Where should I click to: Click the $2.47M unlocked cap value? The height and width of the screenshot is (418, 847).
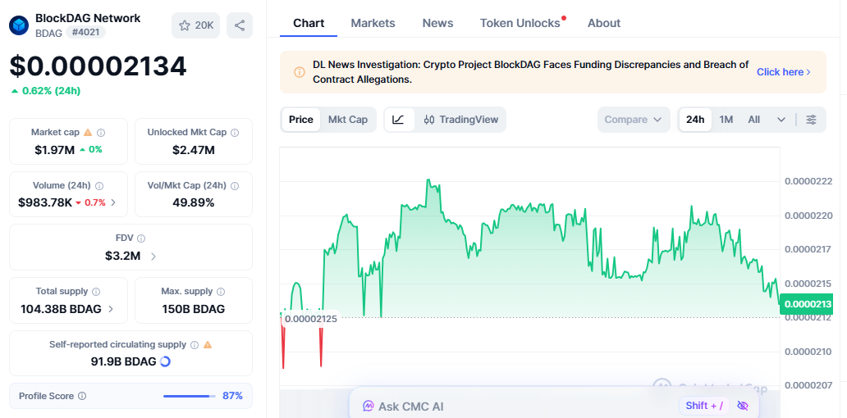click(x=194, y=150)
